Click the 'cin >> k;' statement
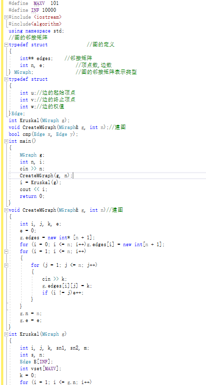The height and width of the screenshot is (385, 206). coord(54,279)
